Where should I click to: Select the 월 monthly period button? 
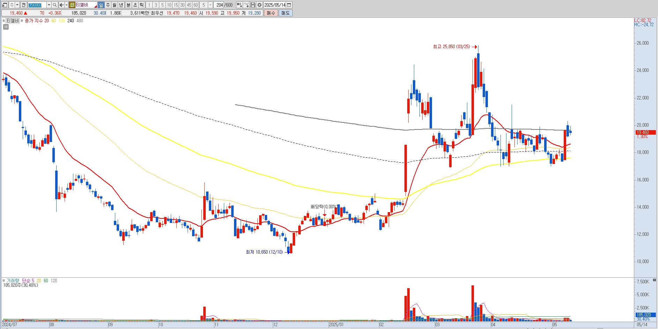pyautogui.click(x=115, y=5)
